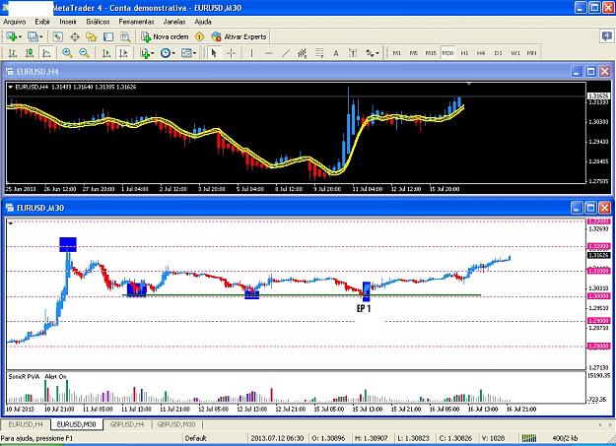Image resolution: width=616 pixels, height=446 pixels.
Task: Open the Inserir menu
Action: 68,22
